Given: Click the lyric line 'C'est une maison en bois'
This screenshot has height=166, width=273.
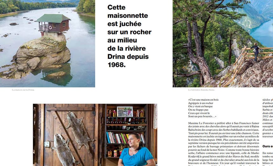Looking at the screenshot, I should click(x=203, y=100).
